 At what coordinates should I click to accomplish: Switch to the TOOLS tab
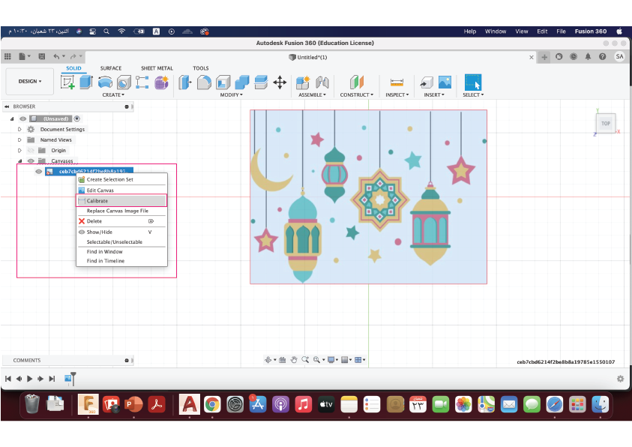[x=201, y=68]
